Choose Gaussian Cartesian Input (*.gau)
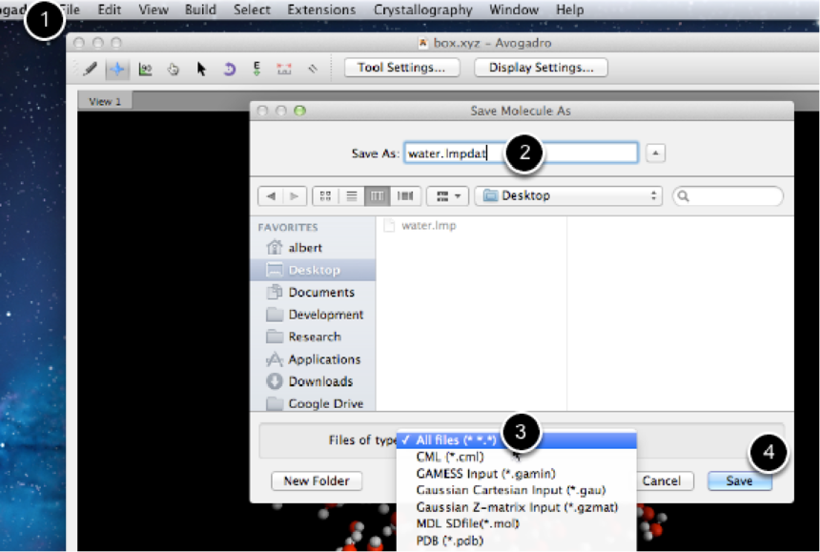Viewport: 820px width, 552px height. [x=517, y=490]
